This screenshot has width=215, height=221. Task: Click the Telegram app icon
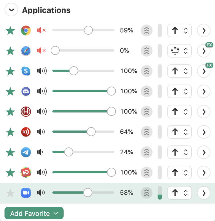pyautogui.click(x=26, y=152)
